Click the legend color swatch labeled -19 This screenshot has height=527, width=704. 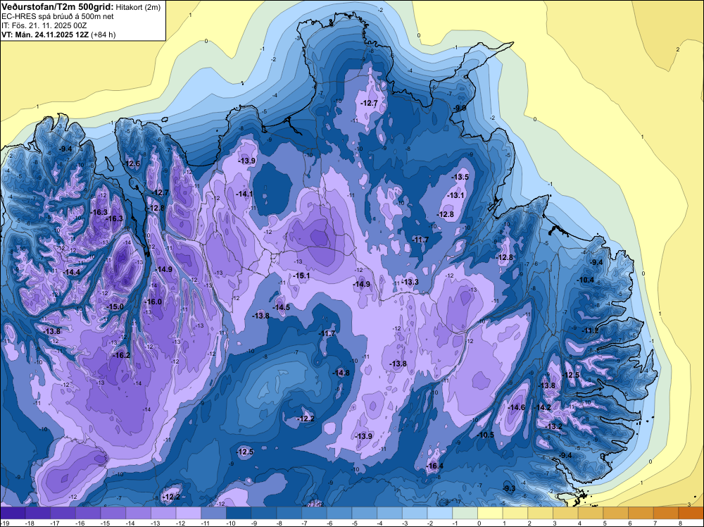point(13,513)
